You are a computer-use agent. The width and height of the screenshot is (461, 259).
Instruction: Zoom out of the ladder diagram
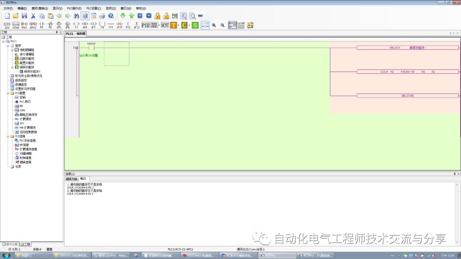222,25
